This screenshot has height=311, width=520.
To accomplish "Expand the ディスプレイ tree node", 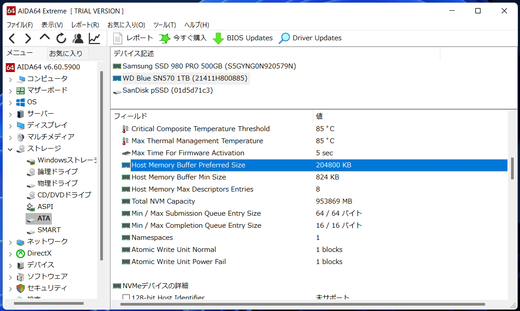I will coord(10,126).
